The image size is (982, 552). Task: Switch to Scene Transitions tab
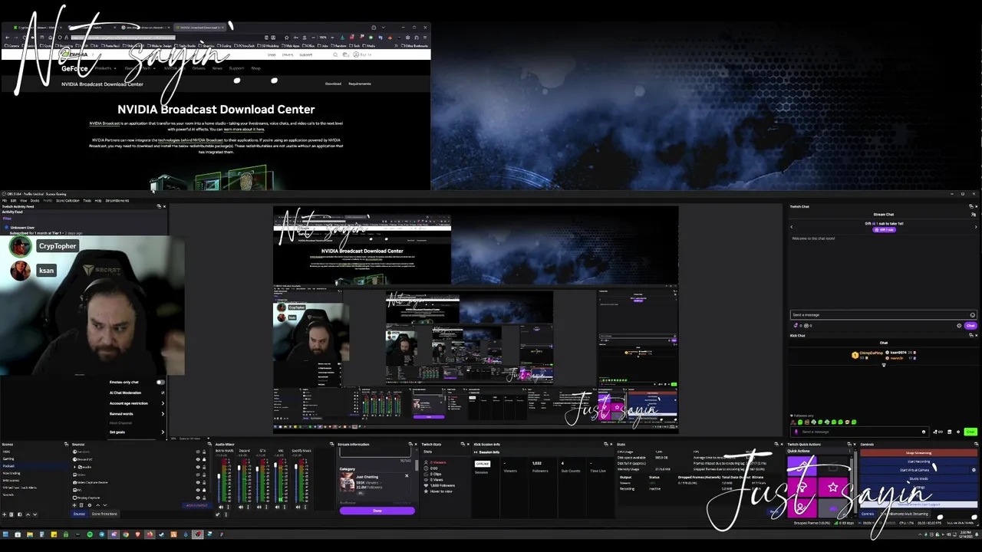point(104,514)
